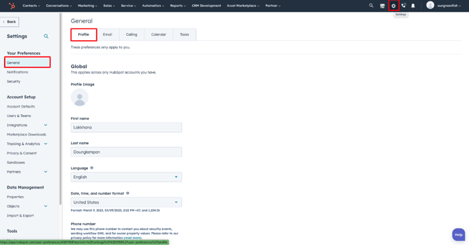Click the HubSpot sprocket logo
Image resolution: width=469 pixels, height=245 pixels.
12,5
